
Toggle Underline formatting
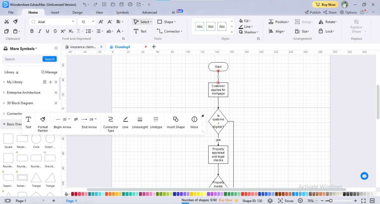[47, 31]
